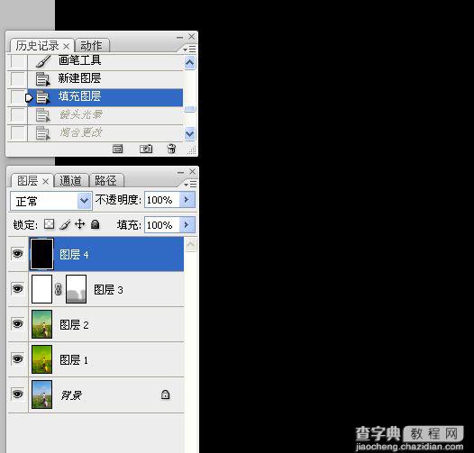
Task: Click the create new snapshot camera icon
Action: pos(146,149)
